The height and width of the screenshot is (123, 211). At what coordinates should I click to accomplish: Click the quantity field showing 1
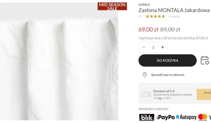coord(153,47)
